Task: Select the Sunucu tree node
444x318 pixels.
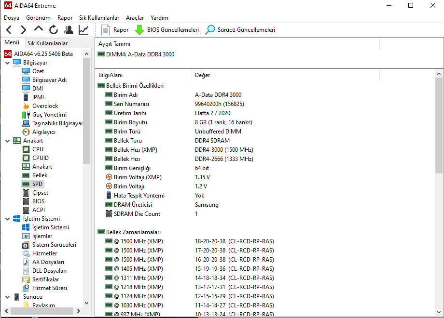Action: pyautogui.click(x=28, y=297)
